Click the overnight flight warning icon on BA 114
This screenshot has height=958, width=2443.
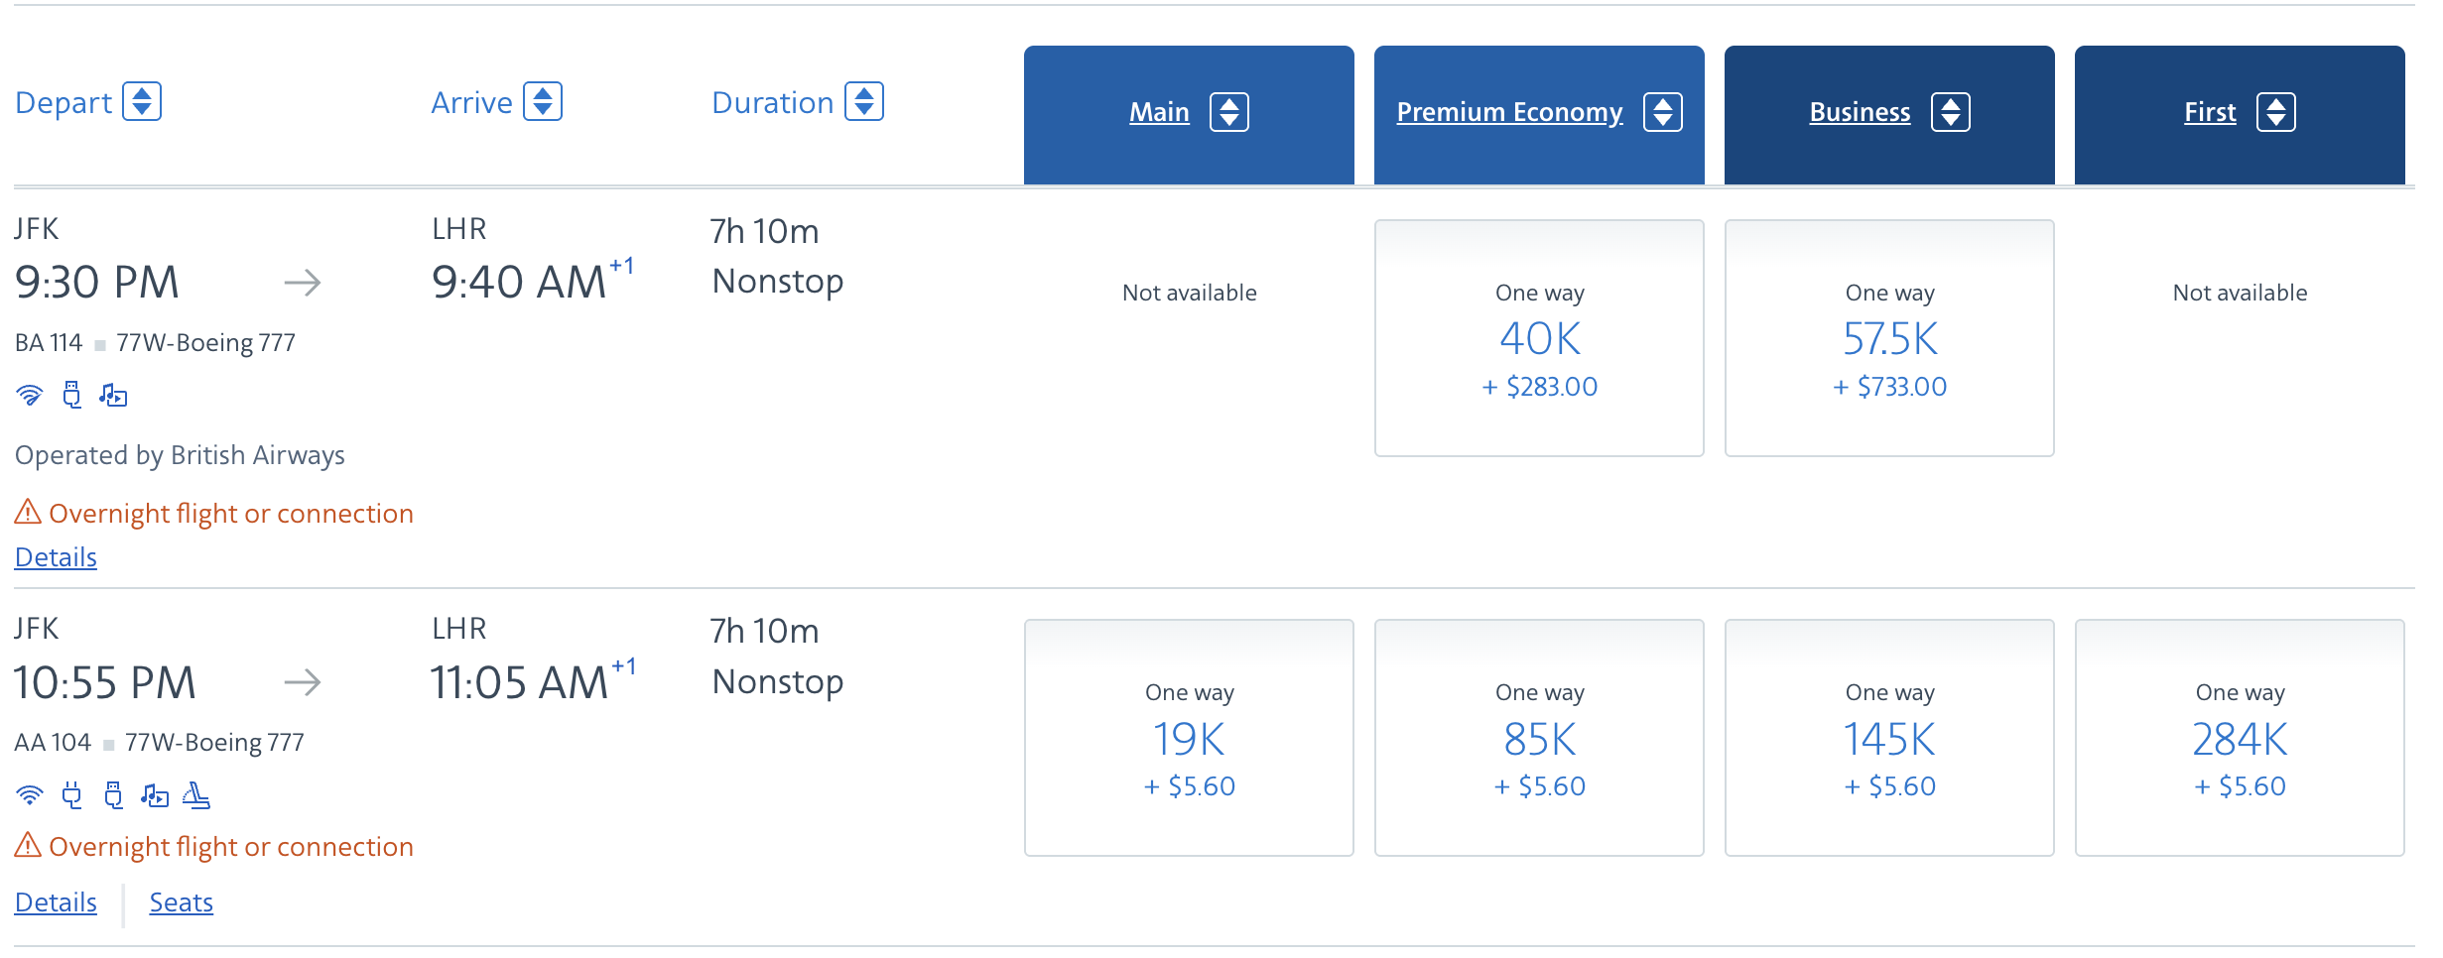click(27, 513)
